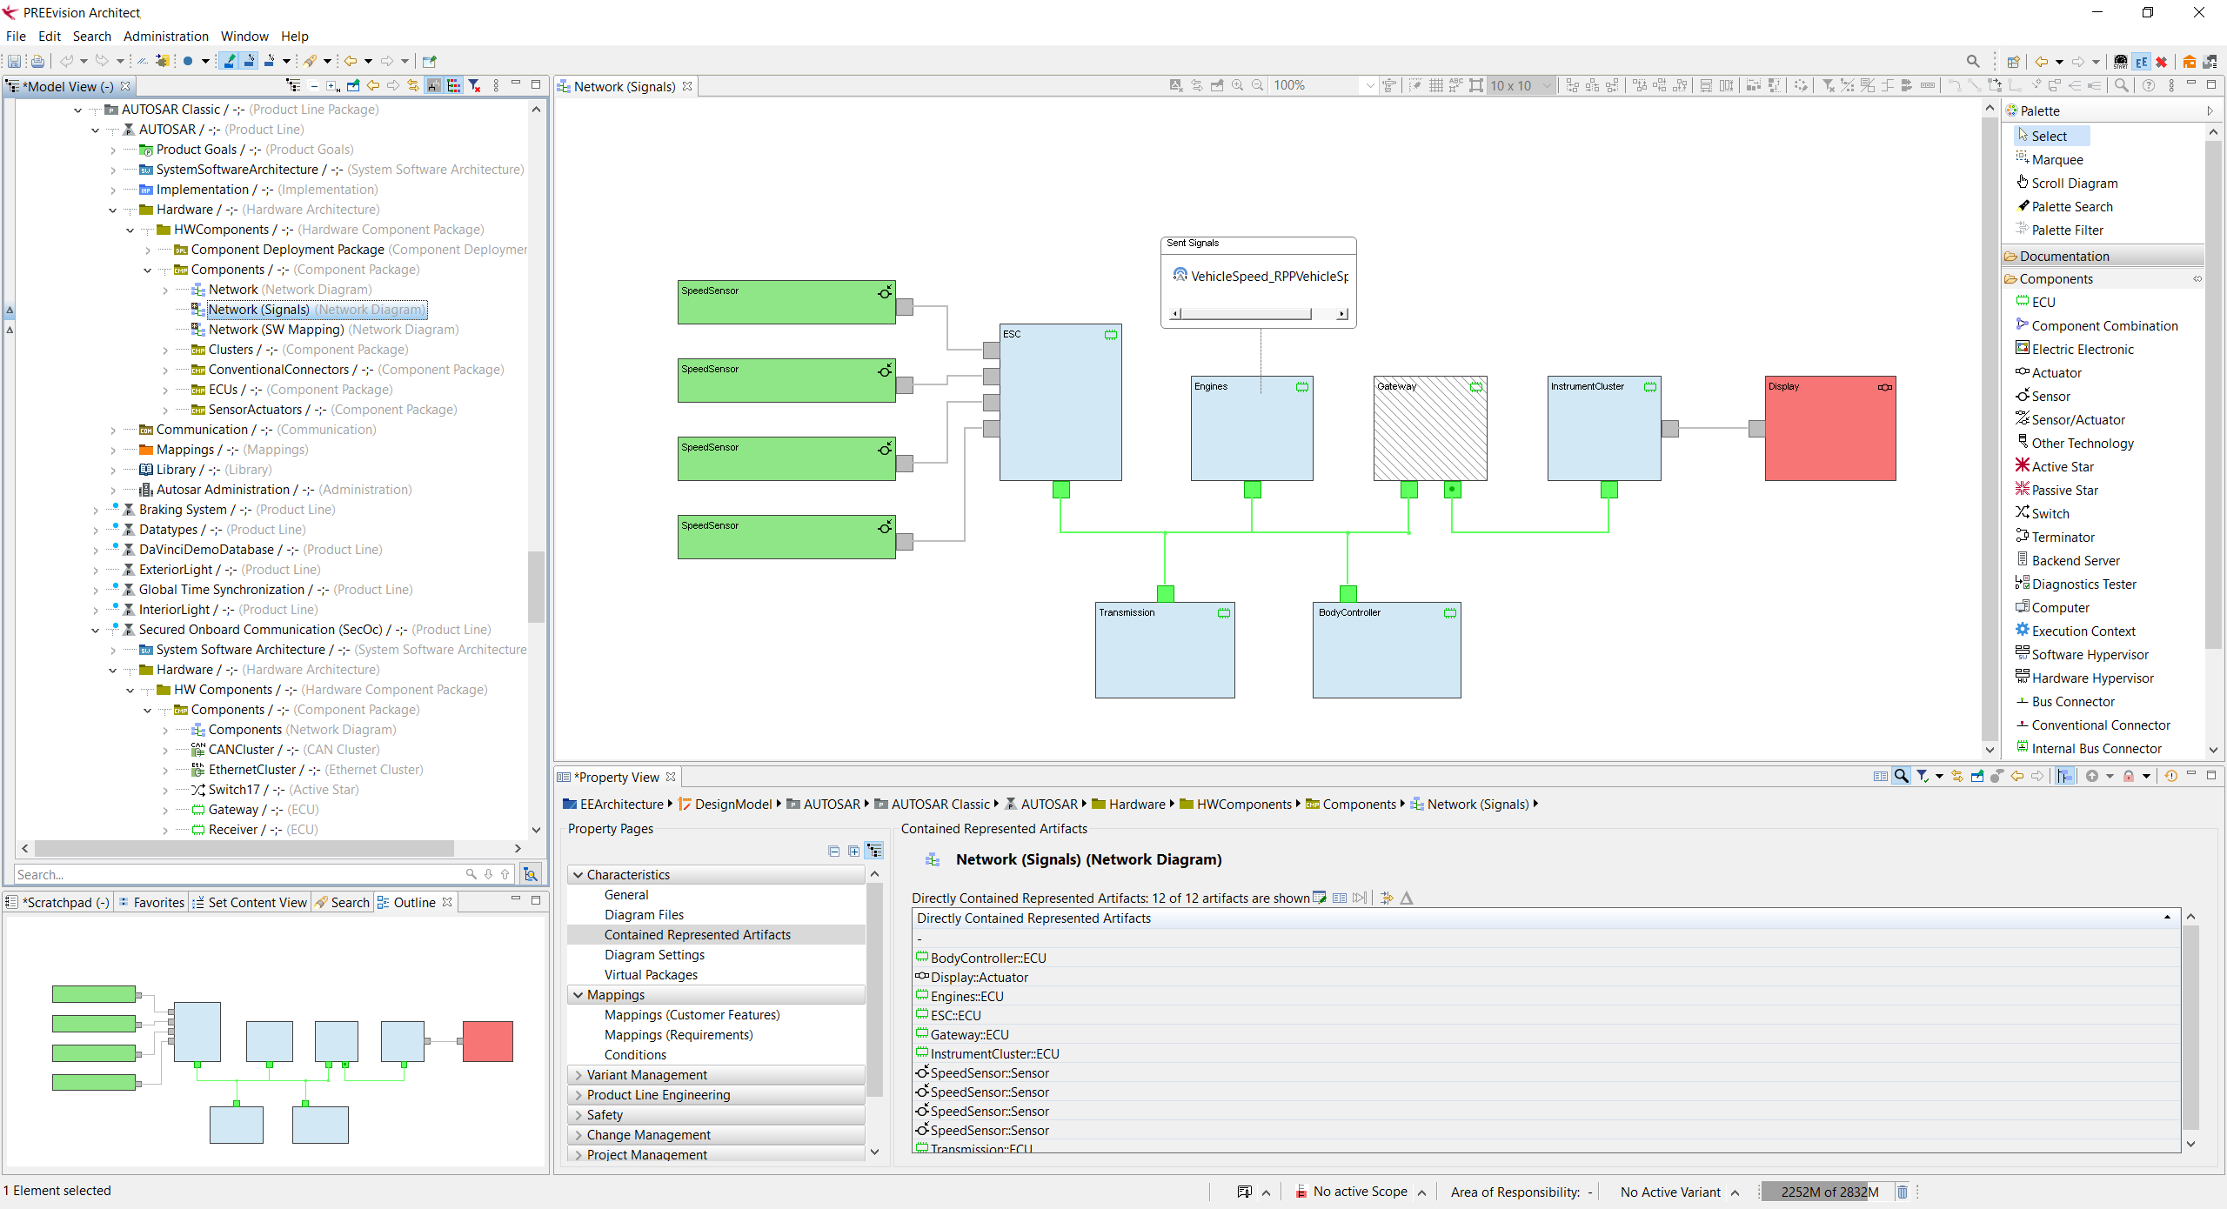Click the Sent Signals horizontal scrollbar thumb
This screenshot has height=1209, width=2227.
click(1247, 313)
